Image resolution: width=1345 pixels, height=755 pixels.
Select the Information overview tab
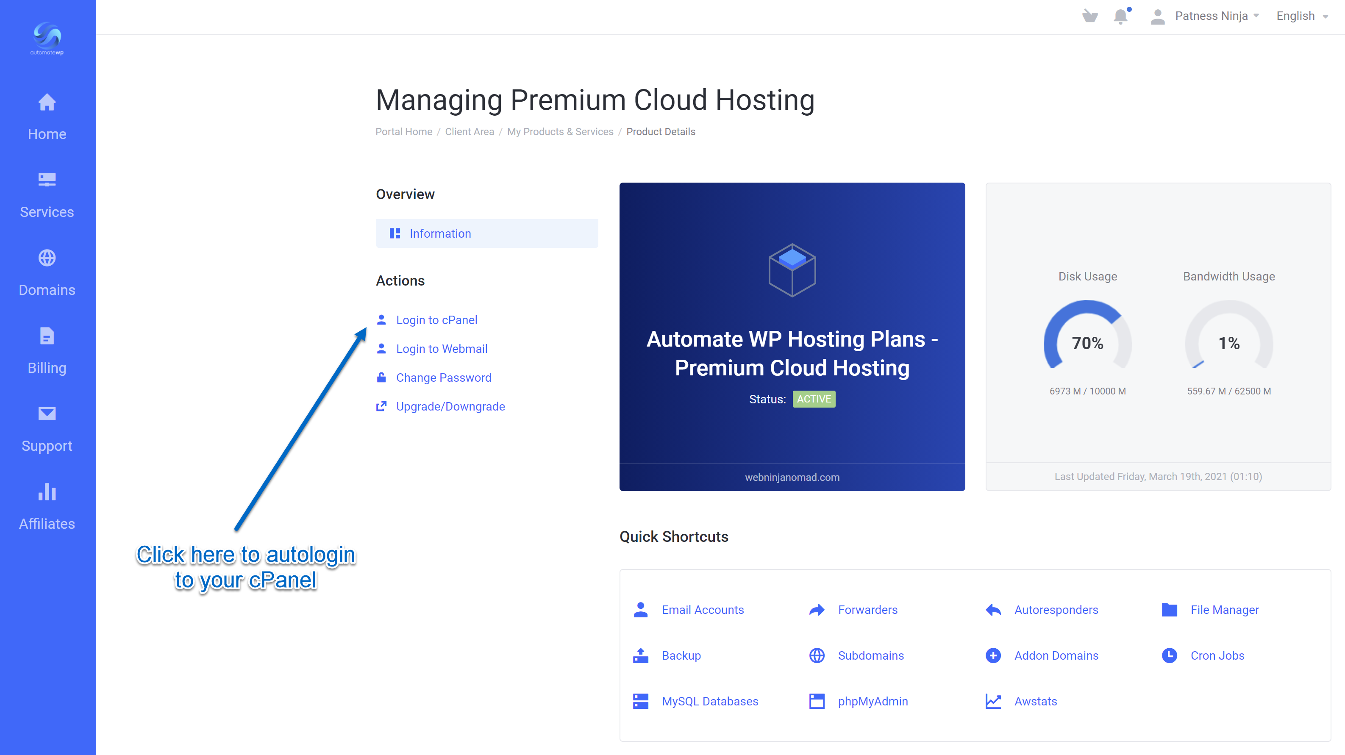click(486, 233)
